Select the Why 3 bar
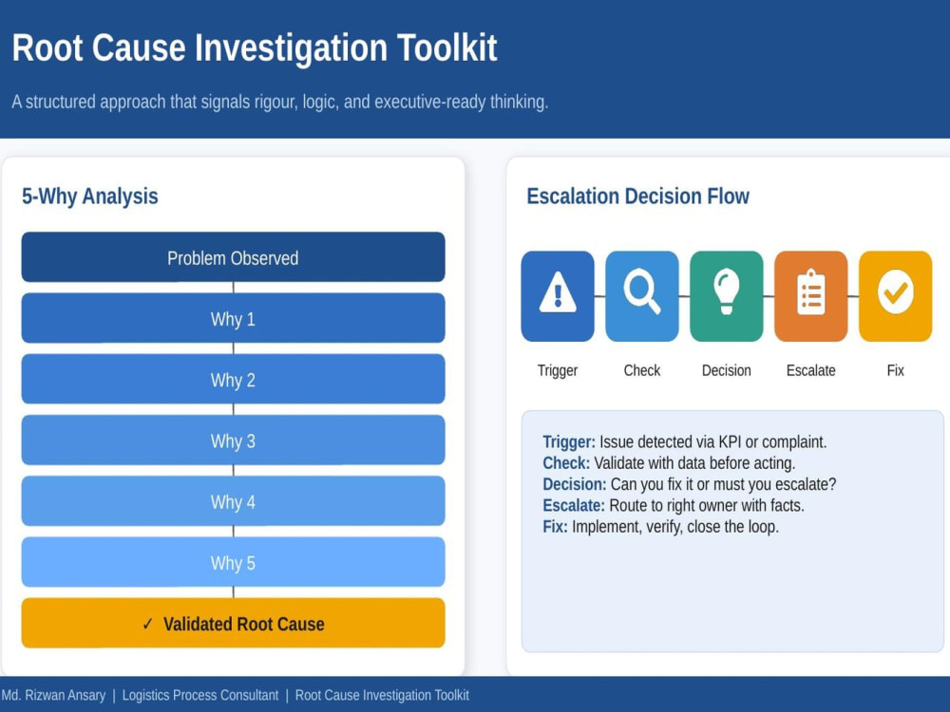The height and width of the screenshot is (712, 950). [x=234, y=440]
